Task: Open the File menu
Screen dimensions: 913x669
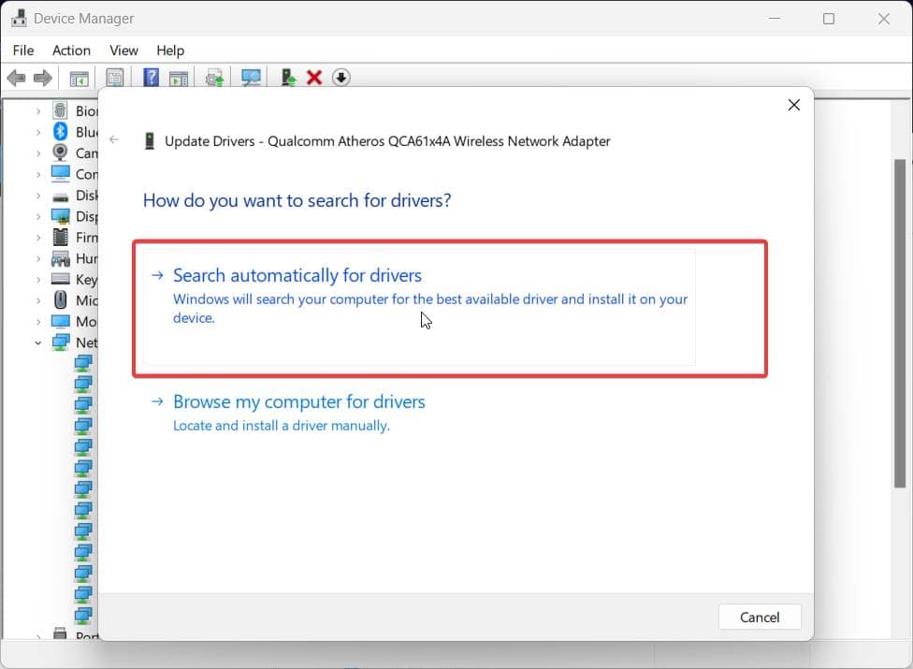Action: tap(23, 51)
